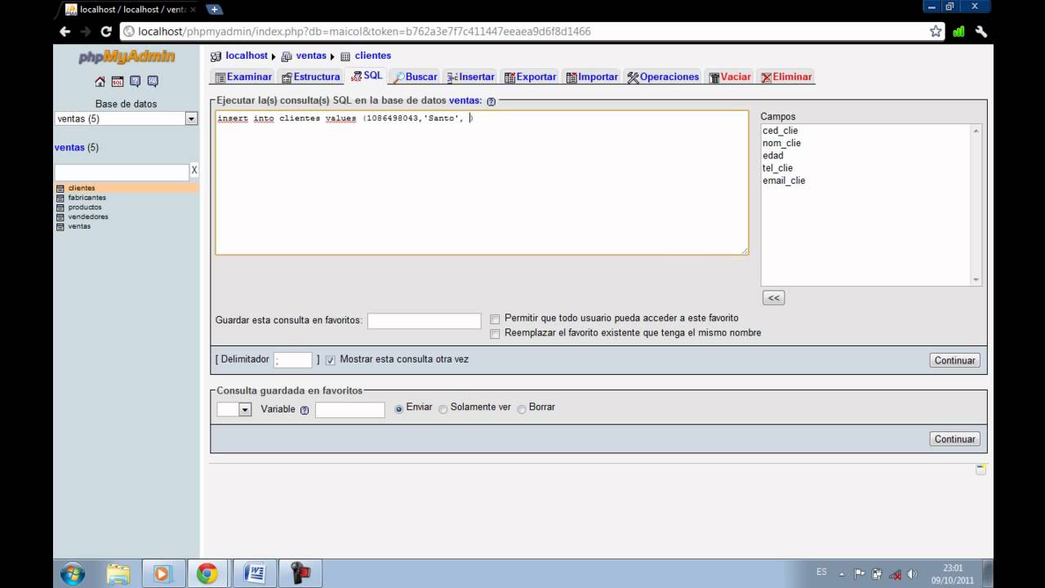This screenshot has width=1045, height=588.
Task: Show hidden system tray icons
Action: point(843,574)
